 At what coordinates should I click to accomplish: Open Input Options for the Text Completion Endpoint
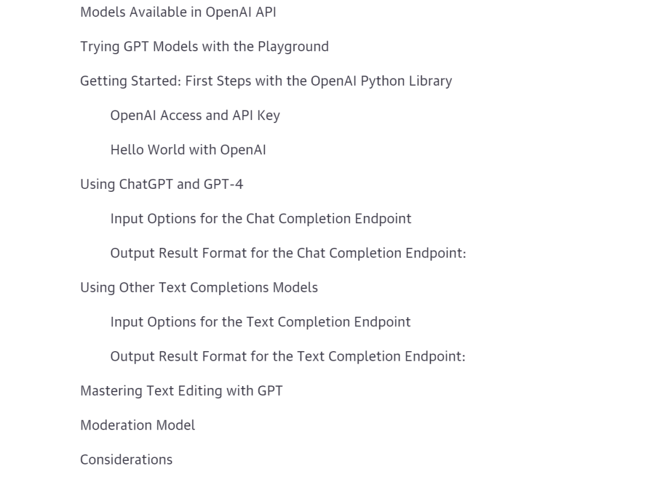[260, 322]
